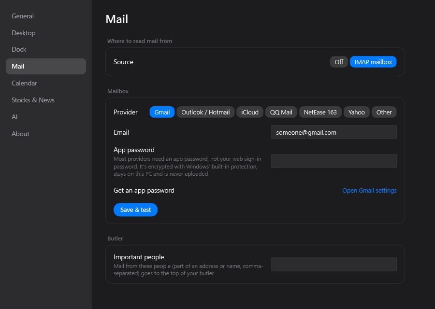The width and height of the screenshot is (435, 309).
Task: Open Gmail settings link
Action: point(369,190)
